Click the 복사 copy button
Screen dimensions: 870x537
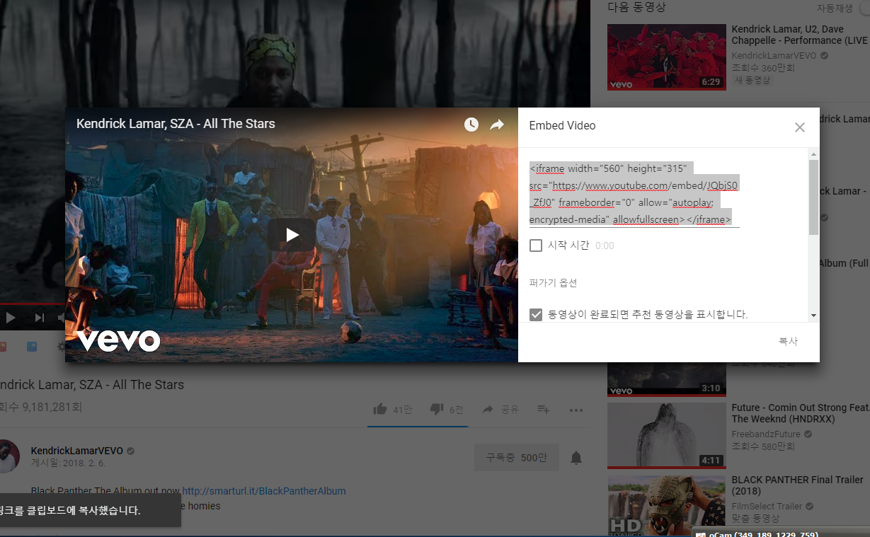788,341
